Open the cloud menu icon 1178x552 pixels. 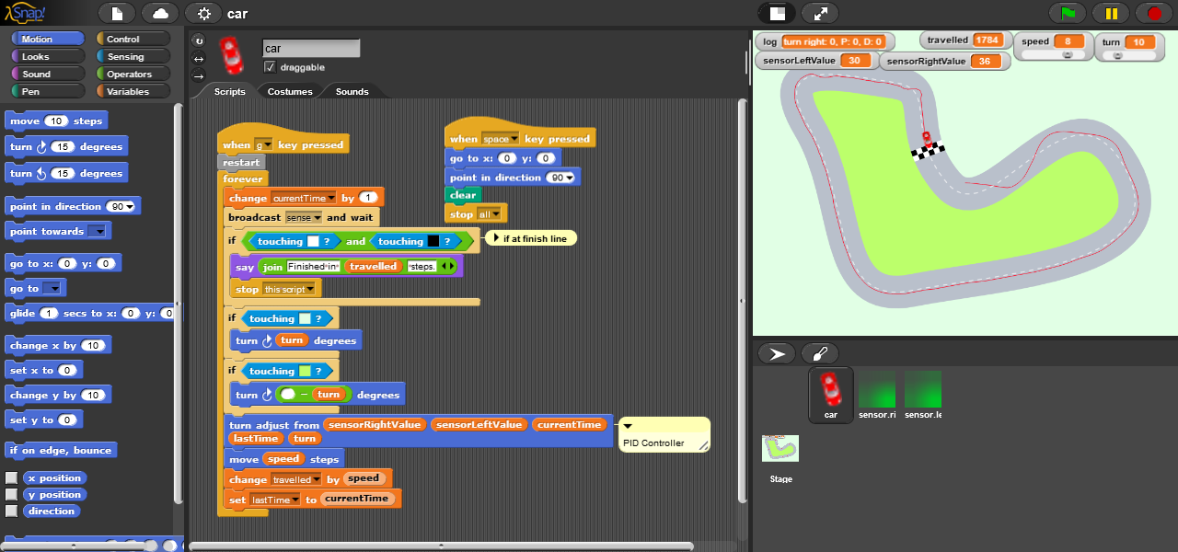[160, 14]
